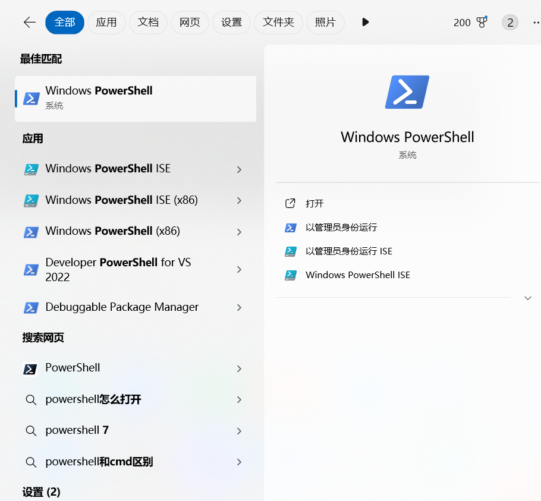Expand more actions with the down chevron
Image resolution: width=541 pixels, height=501 pixels.
(528, 298)
